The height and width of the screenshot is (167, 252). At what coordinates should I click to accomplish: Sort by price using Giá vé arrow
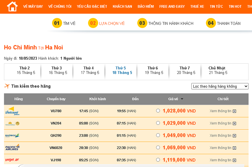click(182, 99)
